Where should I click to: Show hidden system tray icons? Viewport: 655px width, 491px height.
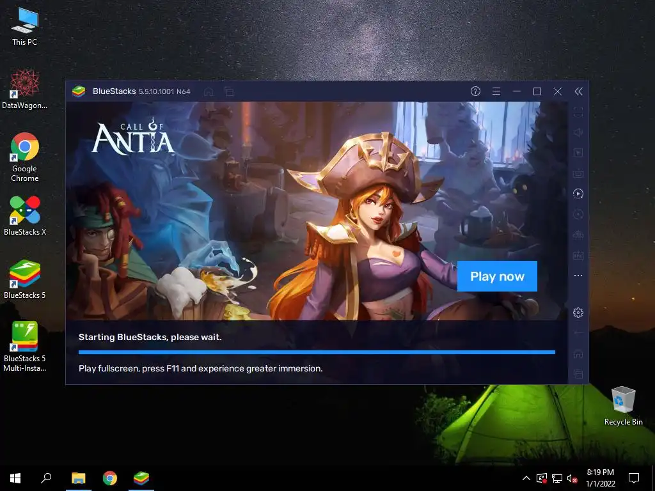tap(526, 478)
